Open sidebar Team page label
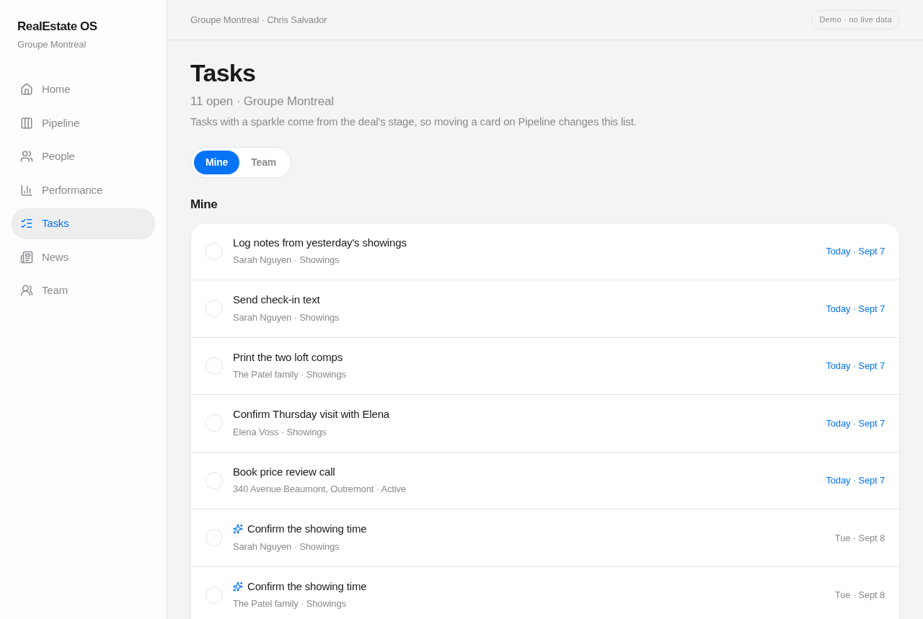 [55, 290]
